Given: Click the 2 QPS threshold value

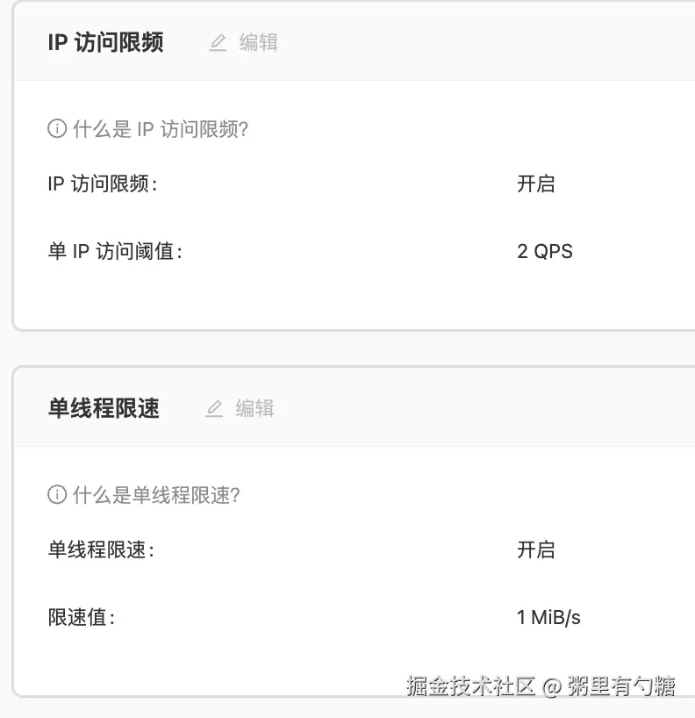Looking at the screenshot, I should point(544,251).
